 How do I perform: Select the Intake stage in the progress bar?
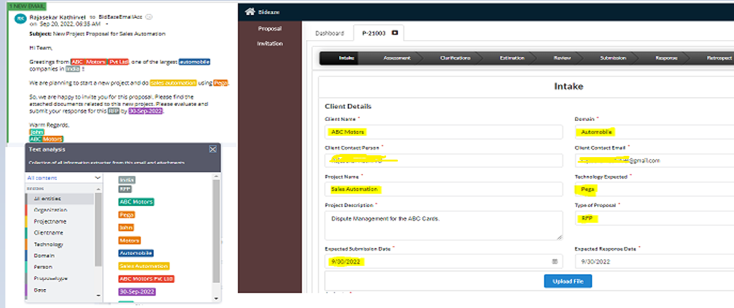(347, 58)
